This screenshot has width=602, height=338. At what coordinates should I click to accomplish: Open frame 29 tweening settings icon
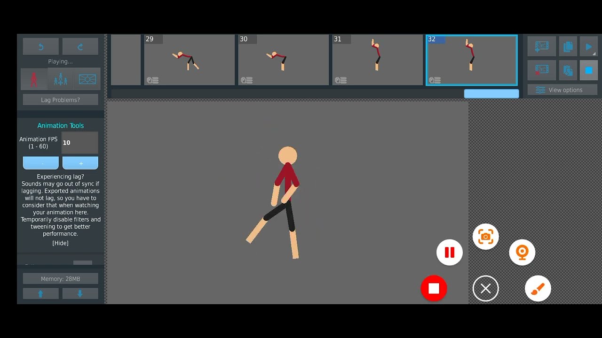(152, 80)
